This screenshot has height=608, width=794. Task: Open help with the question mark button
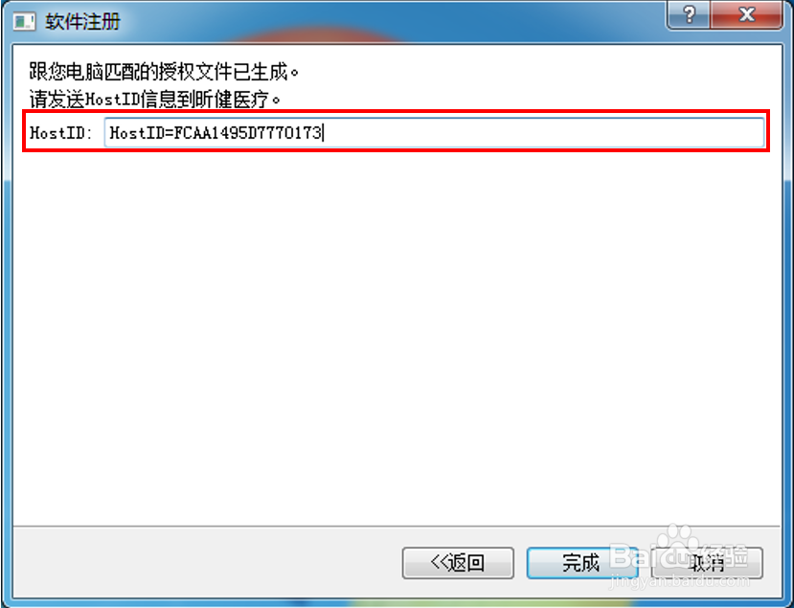pos(689,14)
